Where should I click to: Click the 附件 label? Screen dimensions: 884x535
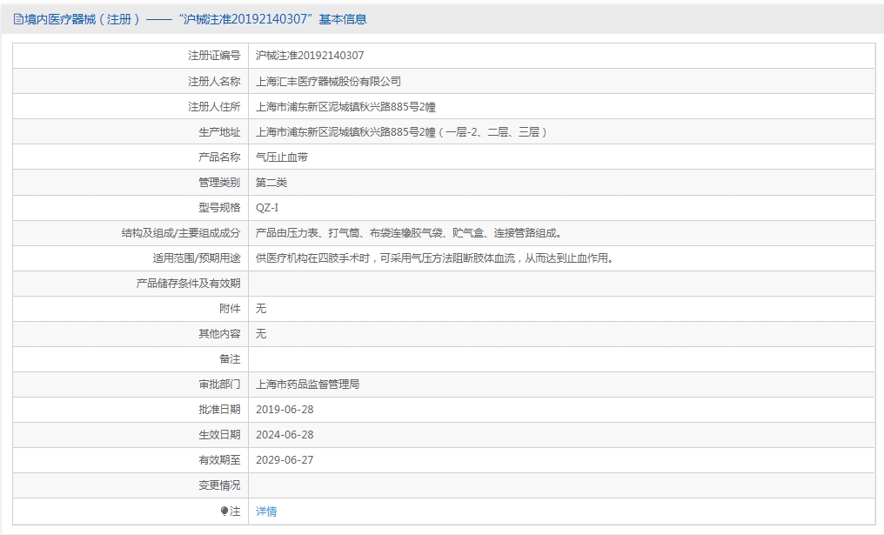(230, 308)
